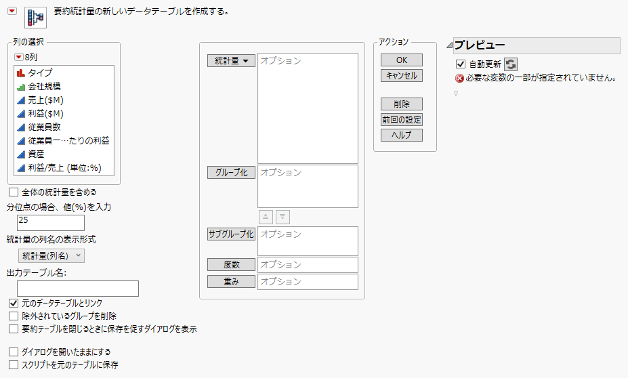Click the 削除 button
This screenshot has width=628, height=378.
401,104
